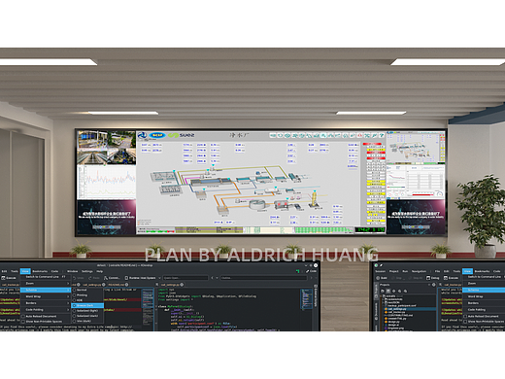Viewport: 505px width, 379px height.
Task: Open the Help menu on left monitor
Action: point(100,271)
